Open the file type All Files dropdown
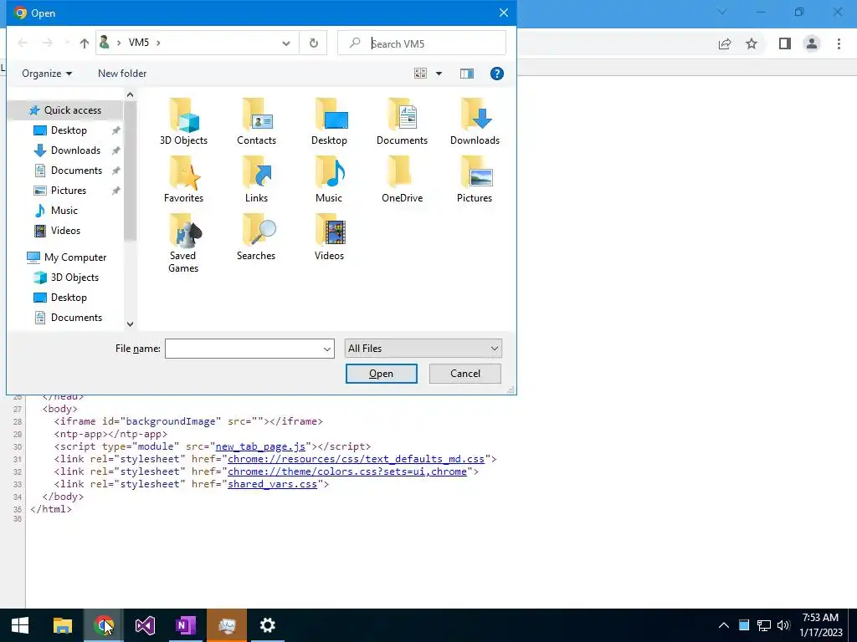This screenshot has width=857, height=642. [x=423, y=349]
